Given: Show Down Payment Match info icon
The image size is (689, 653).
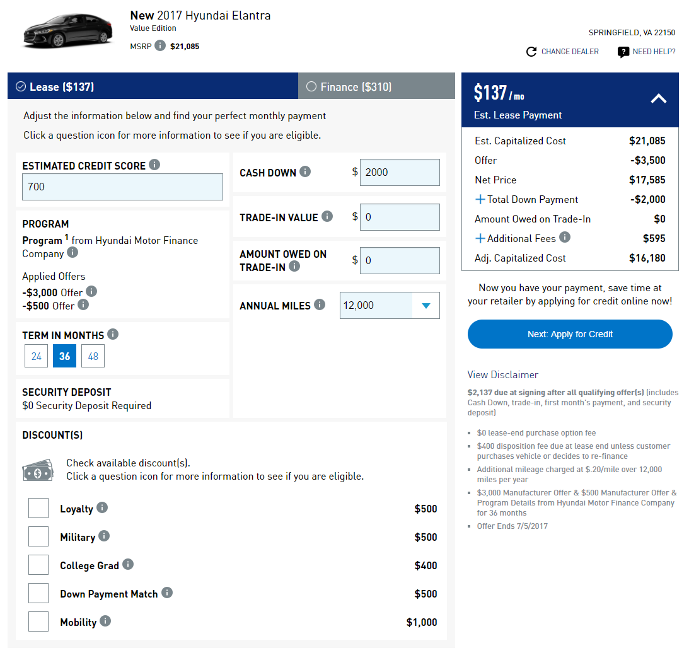Looking at the screenshot, I should 167,592.
